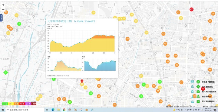The width and height of the screenshot is (218, 112).
Task: Click the red location pin marker
Action: (82, 81)
